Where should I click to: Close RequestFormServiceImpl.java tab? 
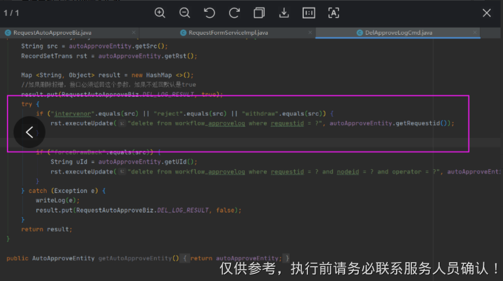pos(310,32)
